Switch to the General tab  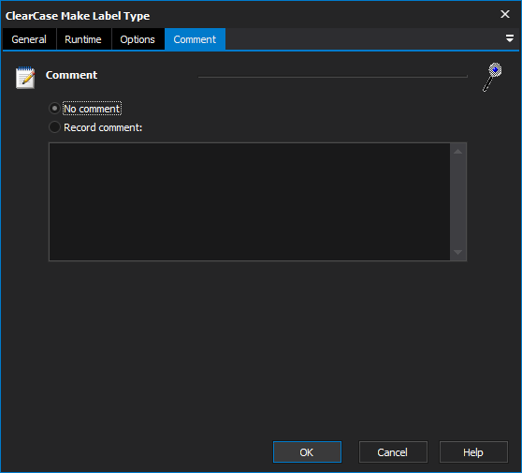29,39
